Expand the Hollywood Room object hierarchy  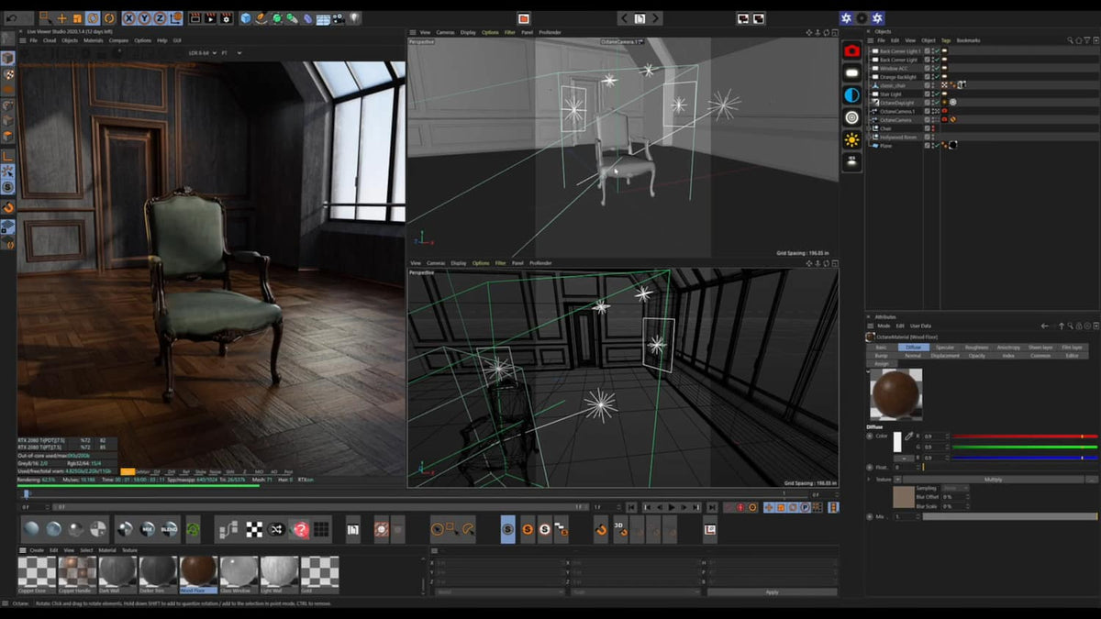pos(869,137)
